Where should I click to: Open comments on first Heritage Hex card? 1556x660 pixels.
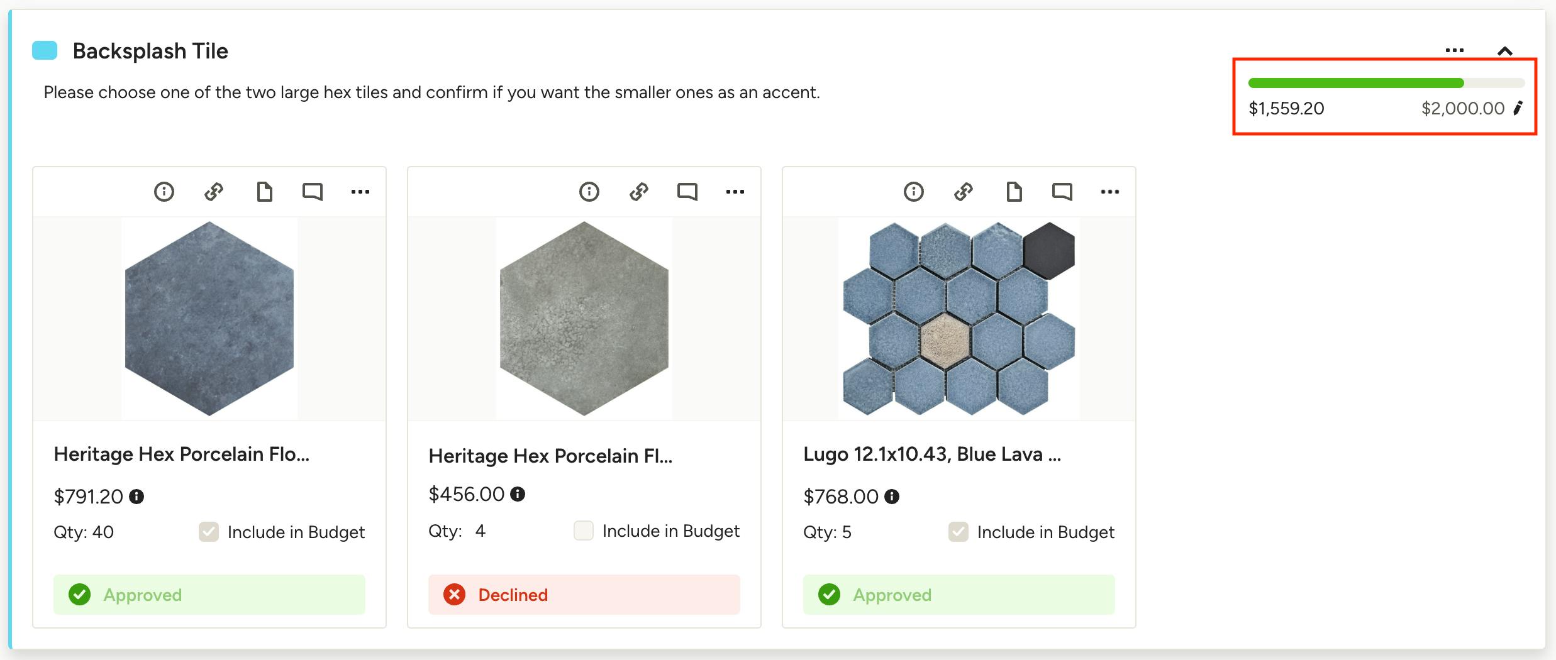click(x=313, y=191)
